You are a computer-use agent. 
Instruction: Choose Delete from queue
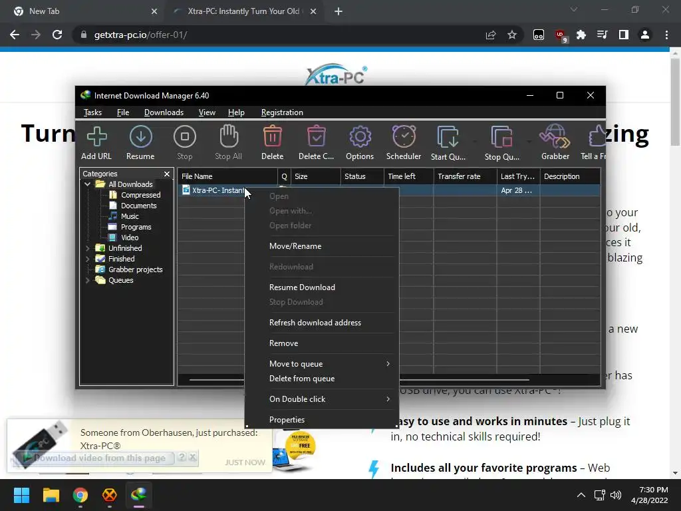click(322, 379)
